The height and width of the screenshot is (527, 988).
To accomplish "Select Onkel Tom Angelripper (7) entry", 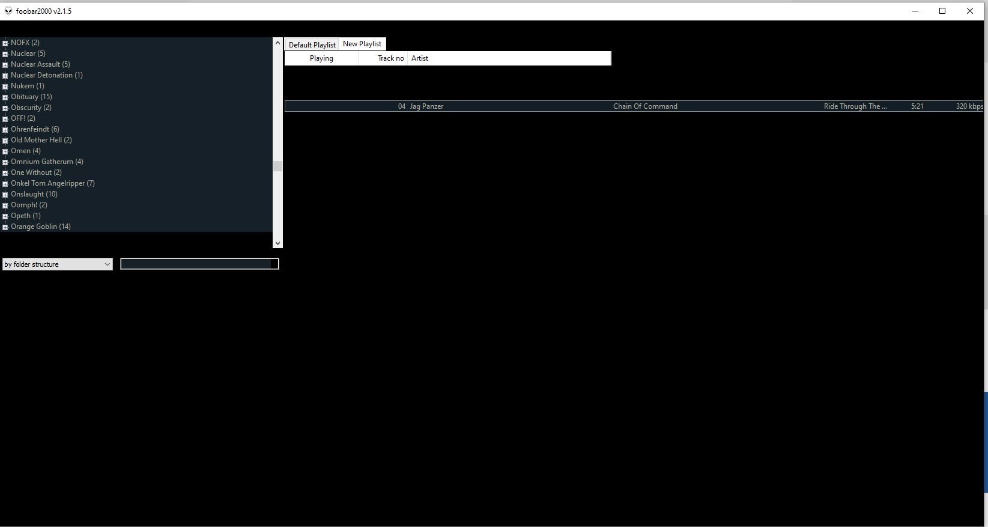I will click(53, 183).
